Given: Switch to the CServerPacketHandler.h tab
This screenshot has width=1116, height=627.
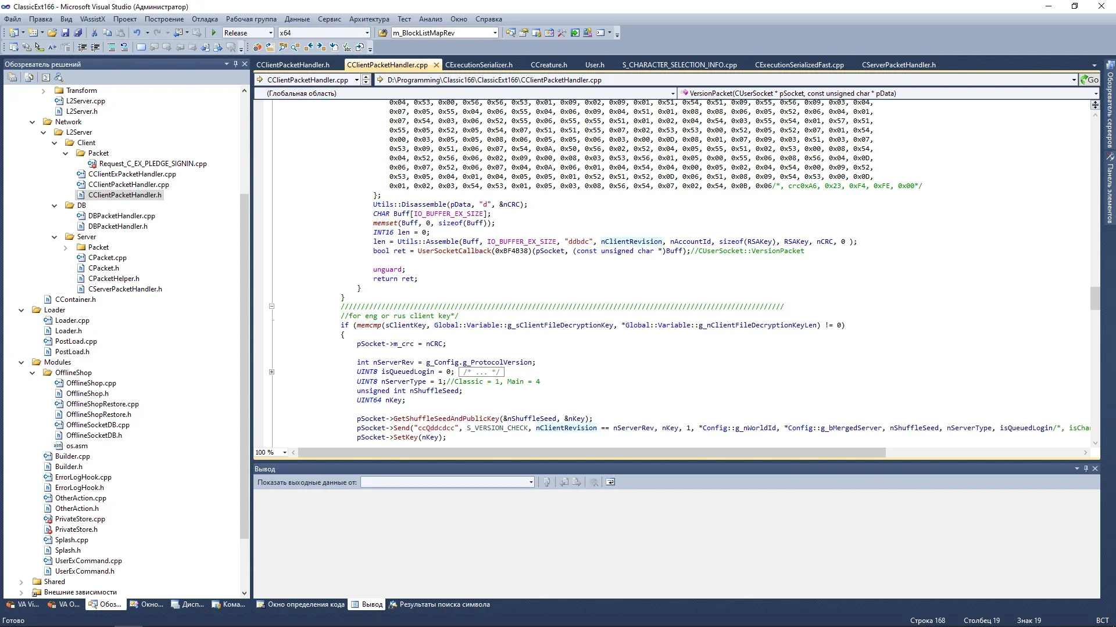Looking at the screenshot, I should 899,65.
